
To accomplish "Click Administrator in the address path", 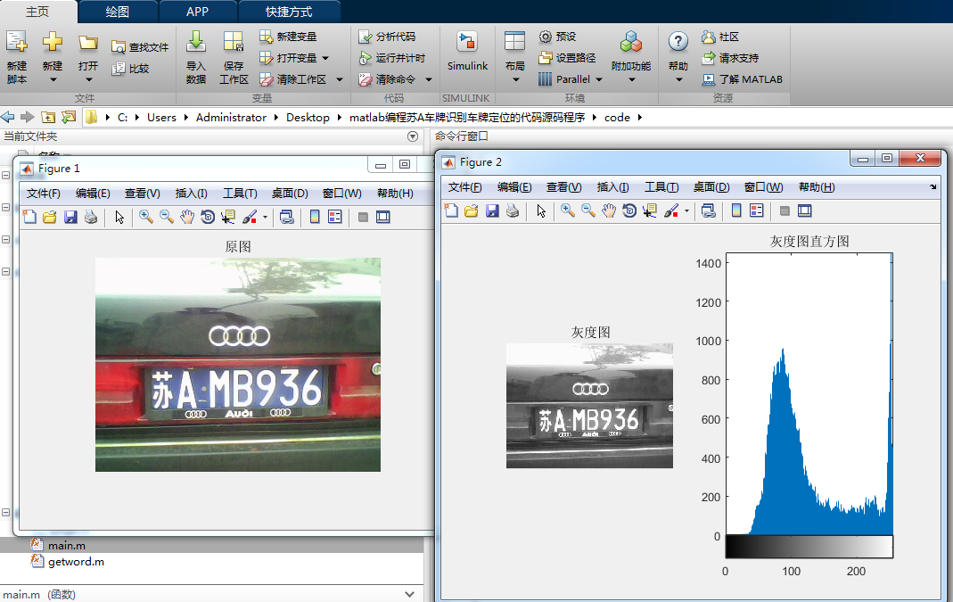I will coord(231,118).
